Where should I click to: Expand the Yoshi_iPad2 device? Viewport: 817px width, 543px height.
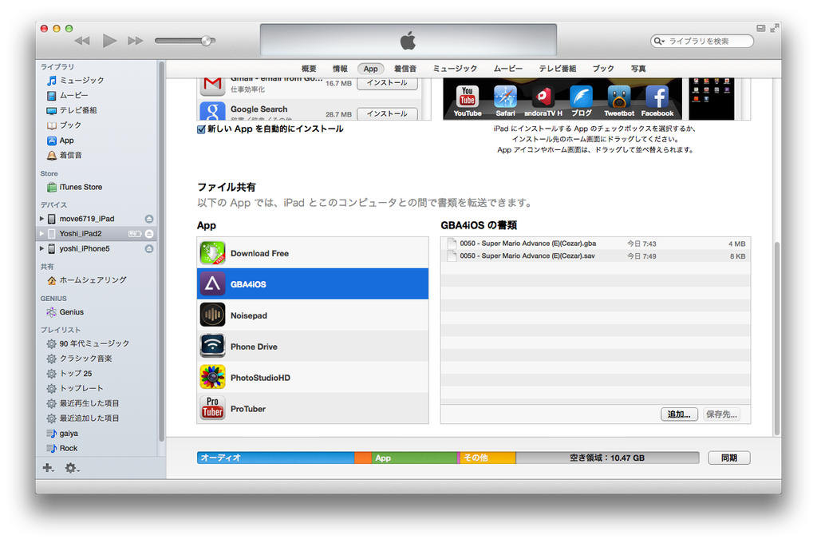click(x=41, y=233)
